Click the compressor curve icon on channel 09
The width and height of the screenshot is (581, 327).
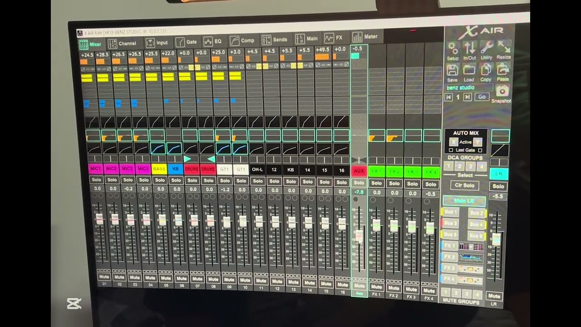223,149
